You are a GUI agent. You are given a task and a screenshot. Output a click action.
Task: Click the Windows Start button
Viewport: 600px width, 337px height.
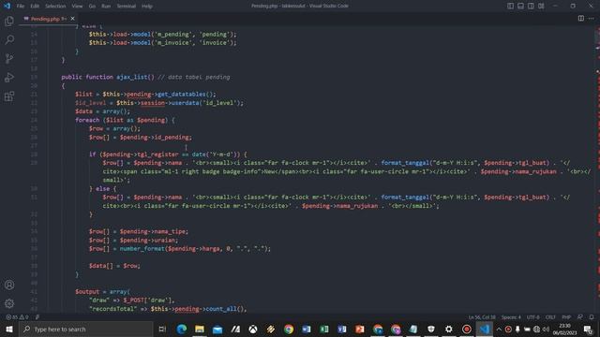[9, 329]
